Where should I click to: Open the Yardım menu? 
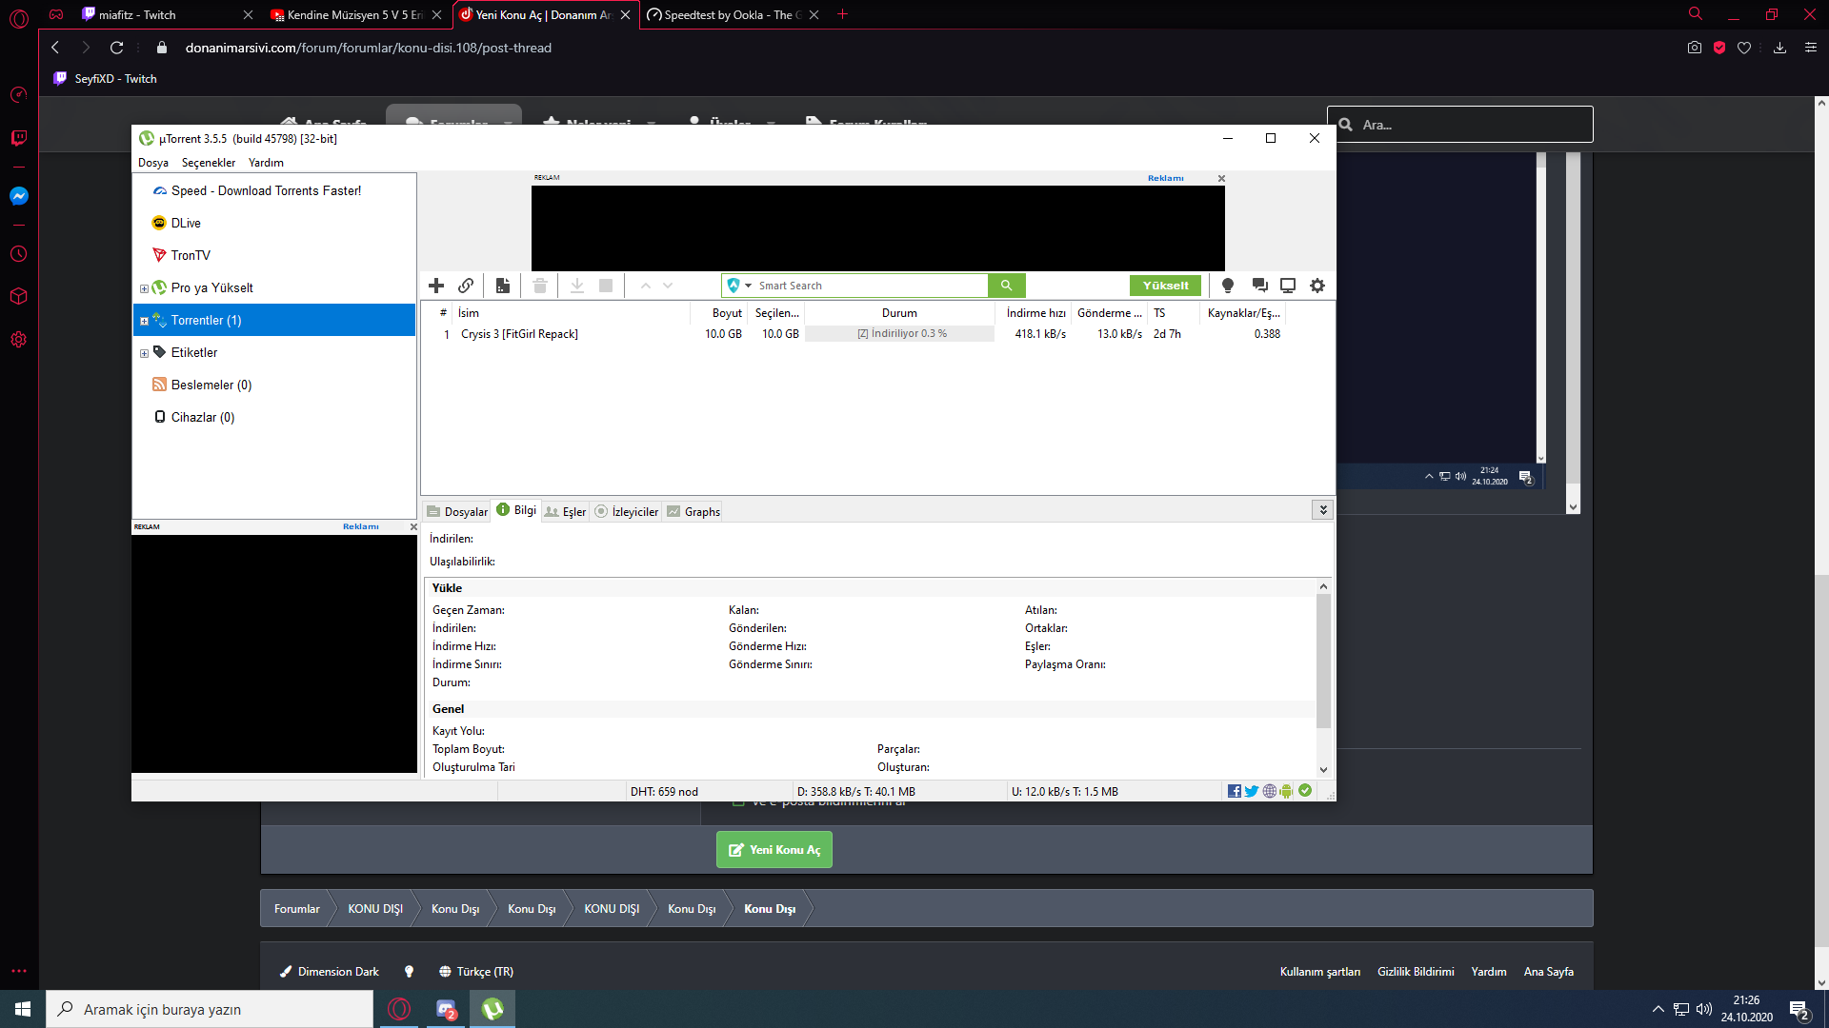pos(266,163)
